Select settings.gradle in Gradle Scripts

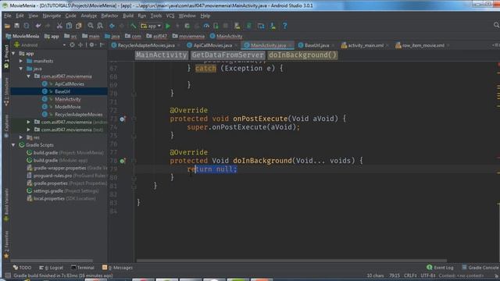(48, 190)
